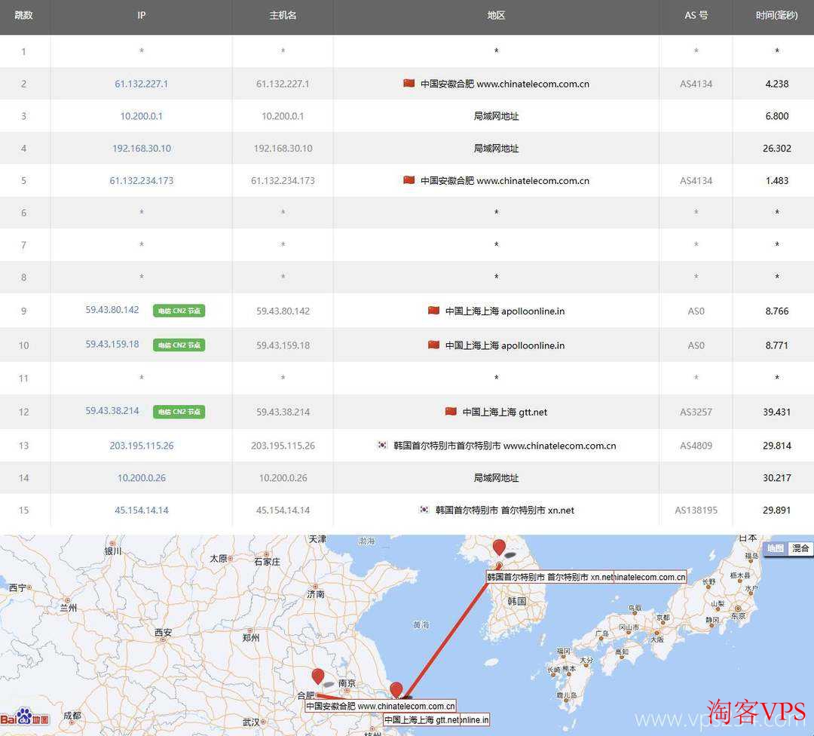Click hostname 45.154.14.14 in 主机名 column
The image size is (814, 736).
(x=283, y=510)
